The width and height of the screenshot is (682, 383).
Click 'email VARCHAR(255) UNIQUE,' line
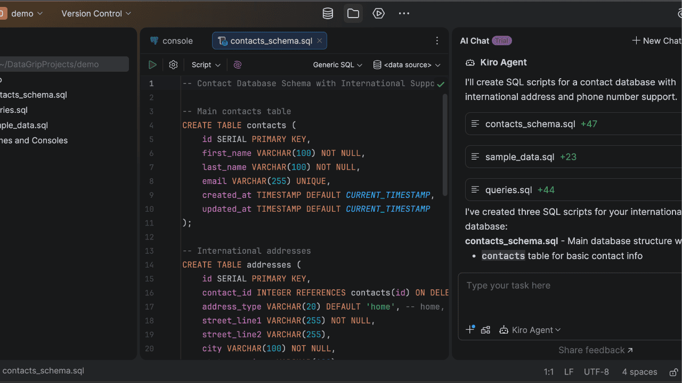tap(266, 181)
